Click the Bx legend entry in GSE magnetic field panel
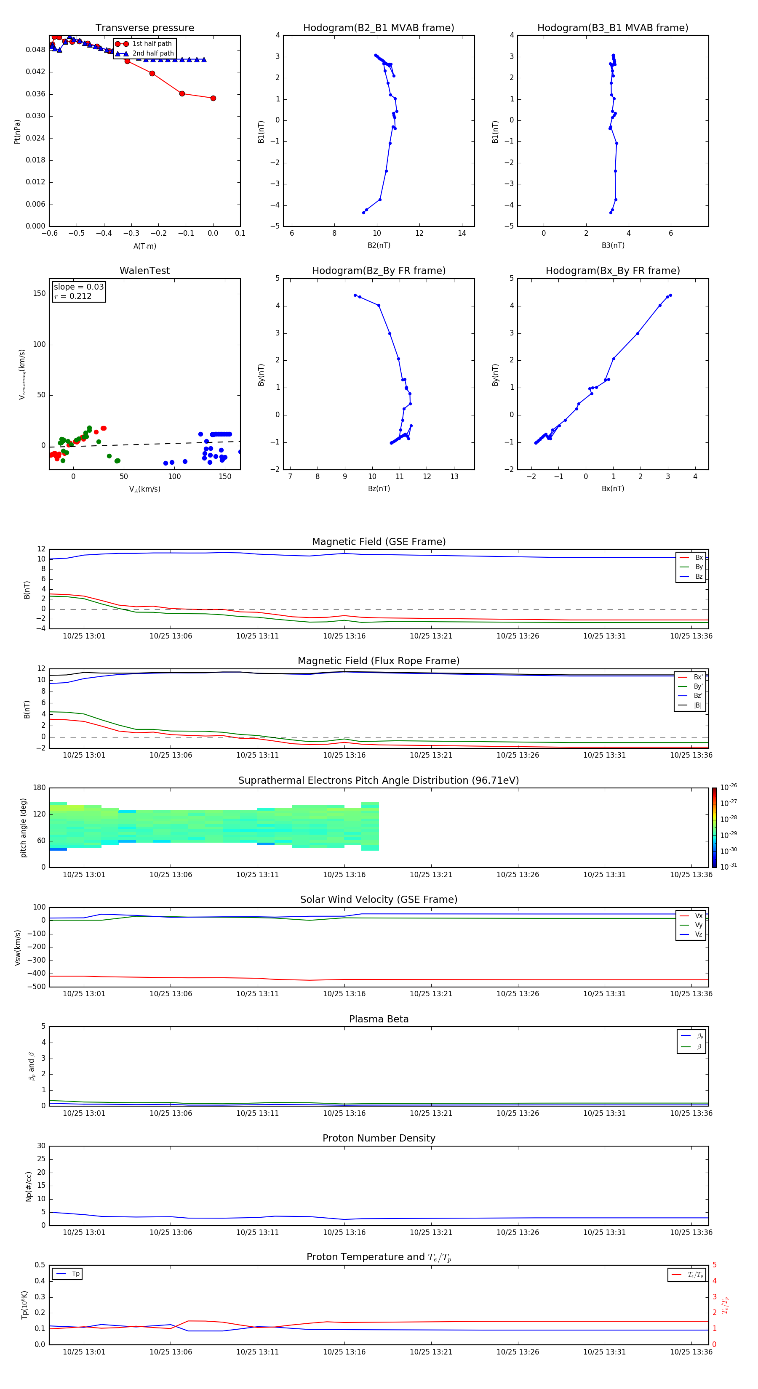758x1389 pixels. click(691, 558)
